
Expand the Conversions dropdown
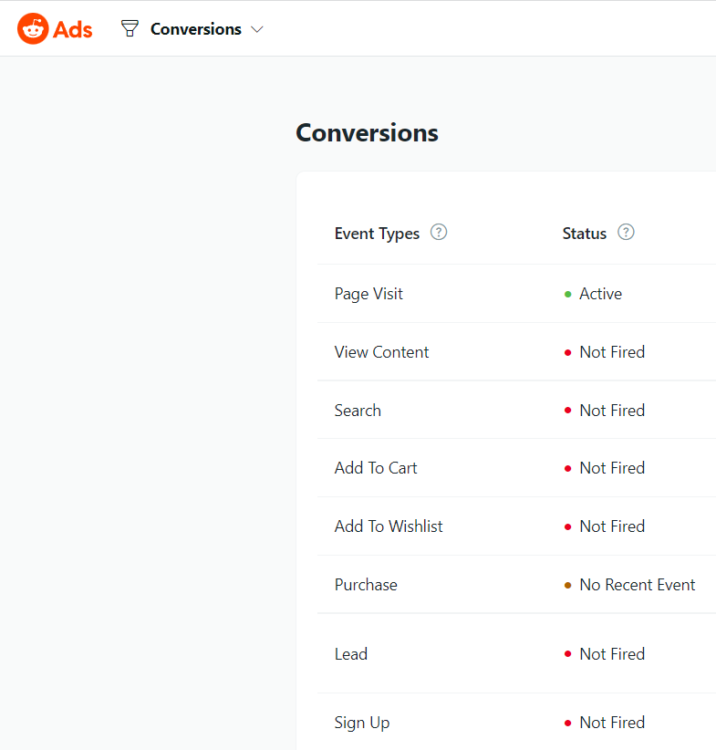(x=195, y=28)
